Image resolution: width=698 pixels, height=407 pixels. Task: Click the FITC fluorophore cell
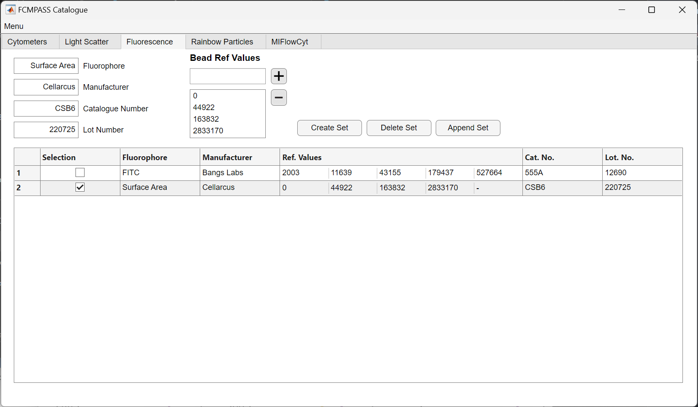click(160, 173)
